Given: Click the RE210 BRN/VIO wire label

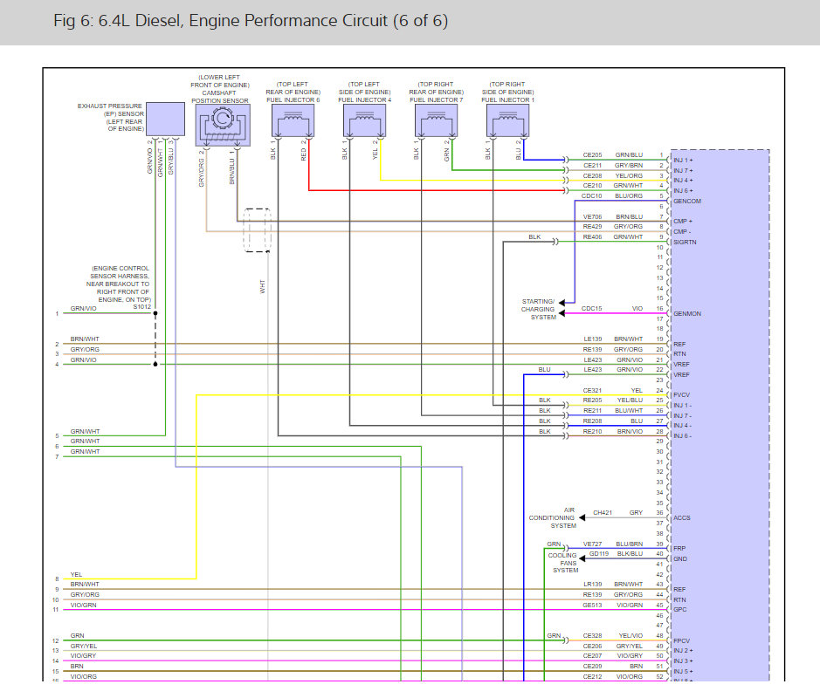Looking at the screenshot, I should [x=613, y=432].
